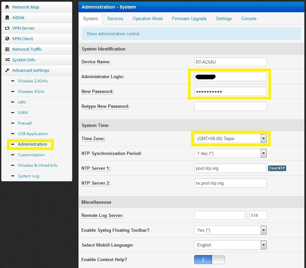Open System Log page

[x=28, y=176]
